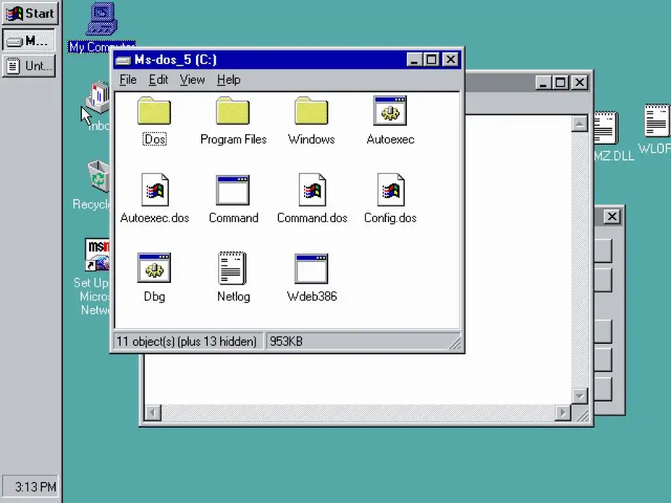
Task: Click the WLOF file icon on desktop
Action: pyautogui.click(x=657, y=121)
